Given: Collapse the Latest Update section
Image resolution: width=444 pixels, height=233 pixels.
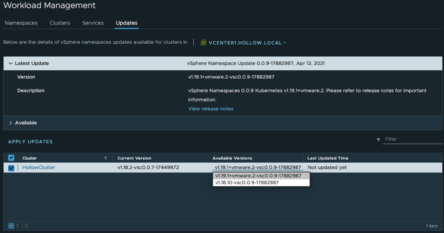Looking at the screenshot, I should click(x=10, y=64).
